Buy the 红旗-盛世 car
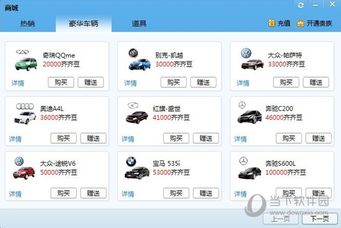The width and height of the screenshot is (341, 228). [x=176, y=138]
